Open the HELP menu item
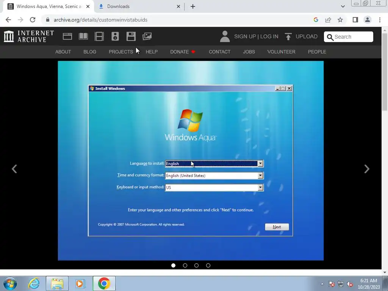Screen dimensions: 388x291 coord(152,52)
